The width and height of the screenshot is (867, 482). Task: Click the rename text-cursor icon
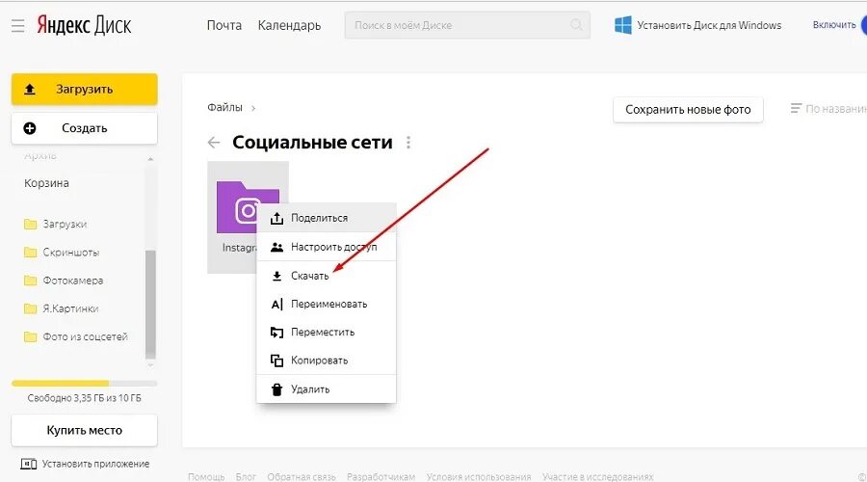pos(277,304)
